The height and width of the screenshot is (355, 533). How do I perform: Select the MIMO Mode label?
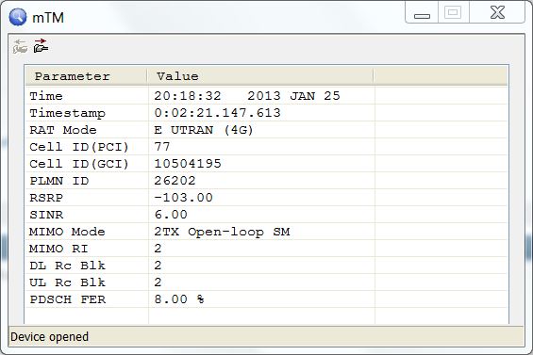[x=67, y=232]
